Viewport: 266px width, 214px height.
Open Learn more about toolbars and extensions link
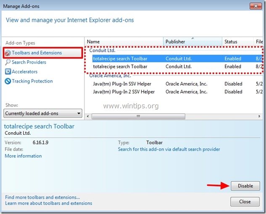(49, 203)
